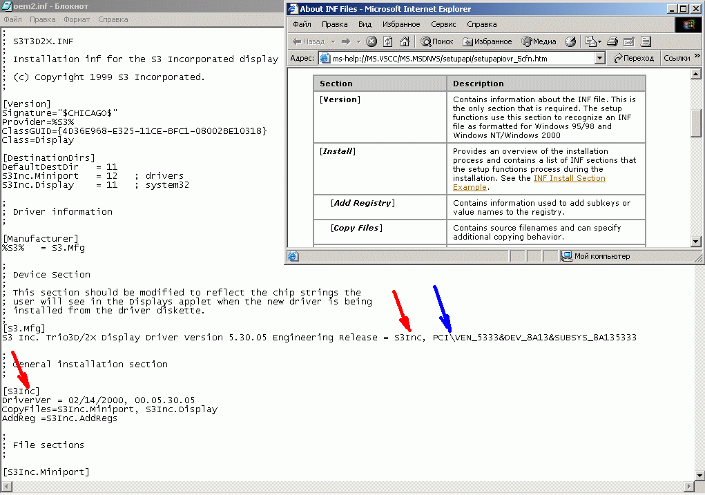
Task: Click the Discuss icon in IE toolbar
Action: point(646,42)
